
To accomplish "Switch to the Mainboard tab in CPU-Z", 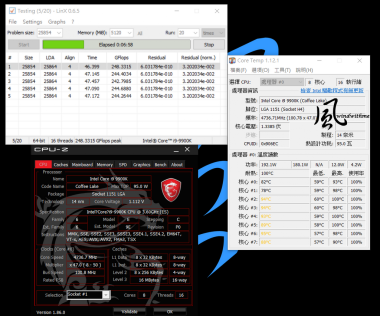I will (82, 164).
